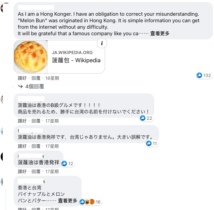
Task: Click the info icon on Wikipedia link preview
Action: pyautogui.click(x=102, y=43)
